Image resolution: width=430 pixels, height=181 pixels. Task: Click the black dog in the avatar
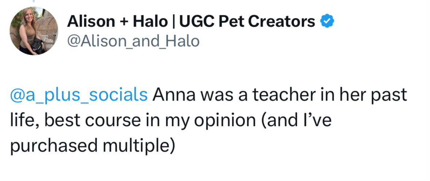tap(36, 45)
